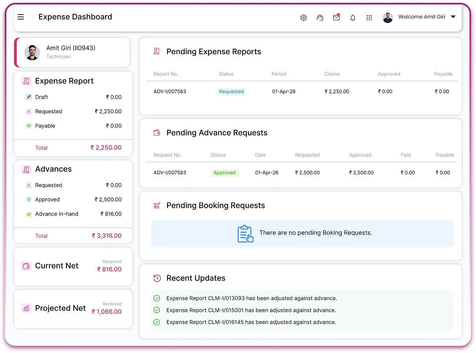This screenshot has height=353, width=476.
Task: Click the Technician role label
Action: (59, 57)
